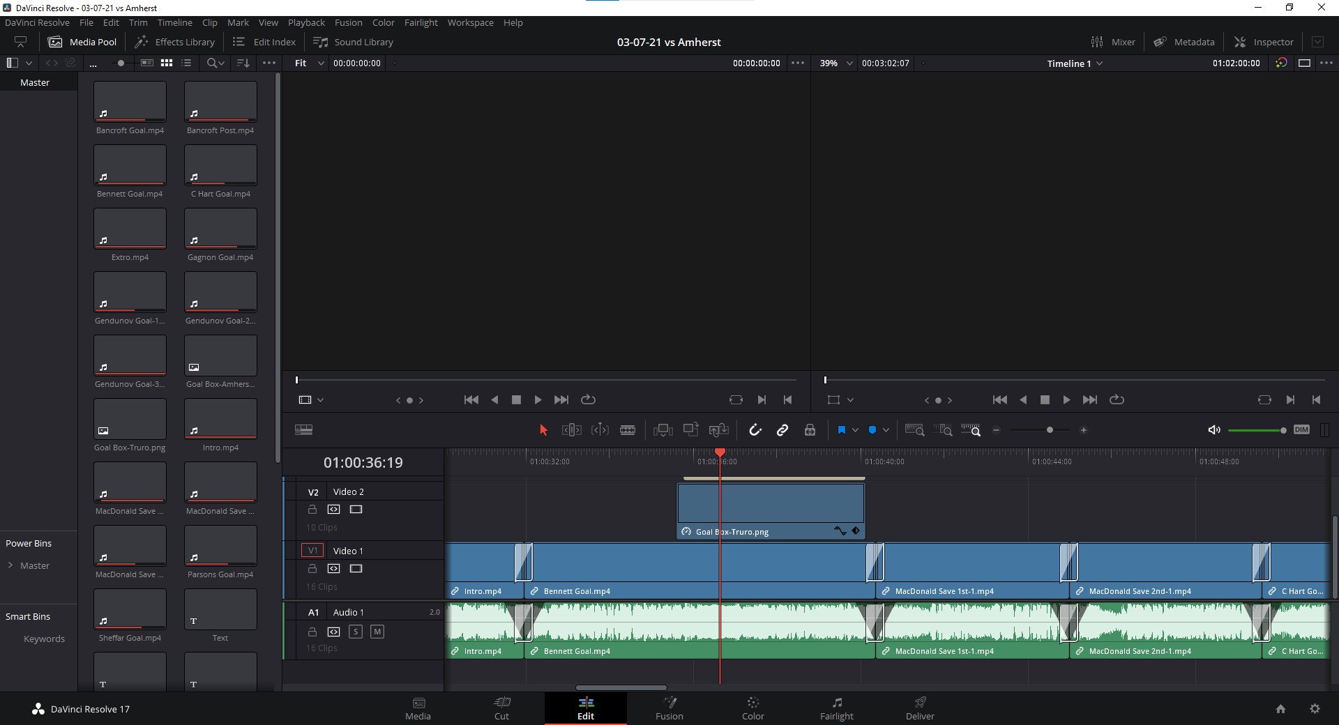
Task: Open the source viewer Fit zoom dropdown
Action: coord(309,63)
